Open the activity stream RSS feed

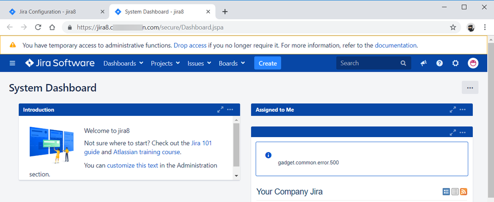pos(463,192)
